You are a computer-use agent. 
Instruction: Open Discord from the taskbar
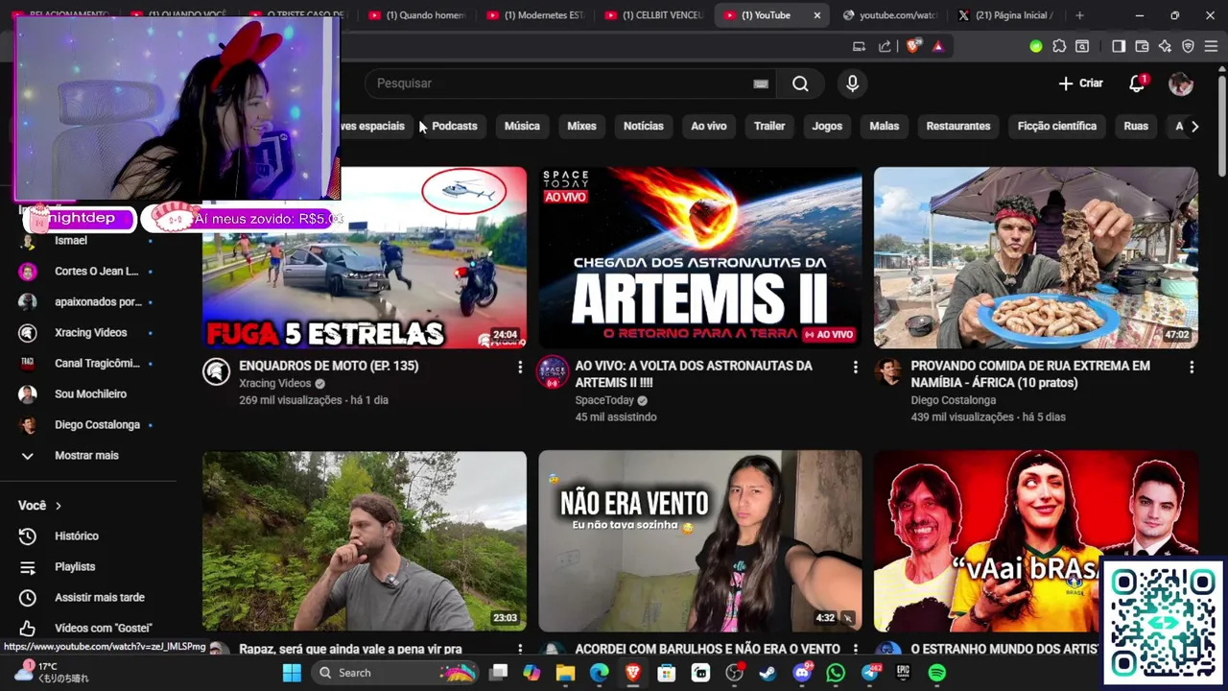pos(802,673)
